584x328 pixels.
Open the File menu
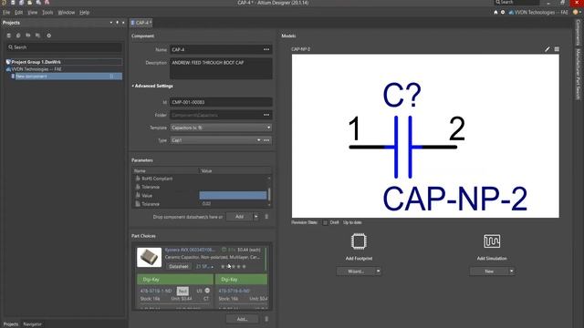click(x=6, y=12)
